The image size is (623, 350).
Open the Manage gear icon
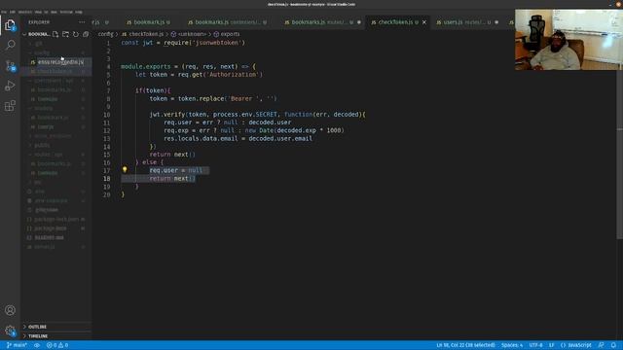click(10, 331)
